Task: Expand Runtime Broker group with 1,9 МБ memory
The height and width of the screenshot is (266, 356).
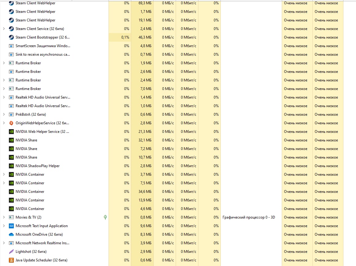Action: [x=4, y=63]
